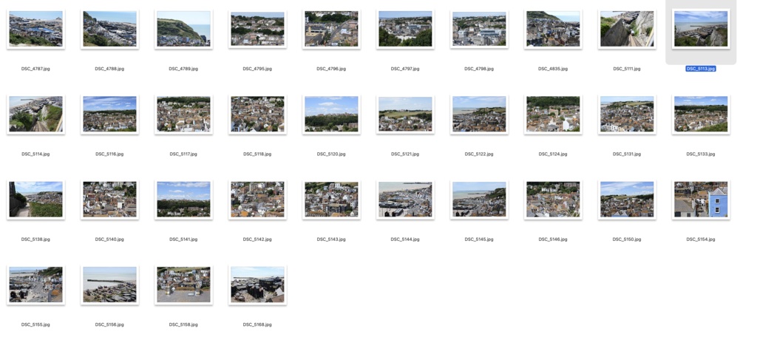The height and width of the screenshot is (354, 757).
Task: Select the DSC_5116.jpg thumbnail
Action: point(109,115)
